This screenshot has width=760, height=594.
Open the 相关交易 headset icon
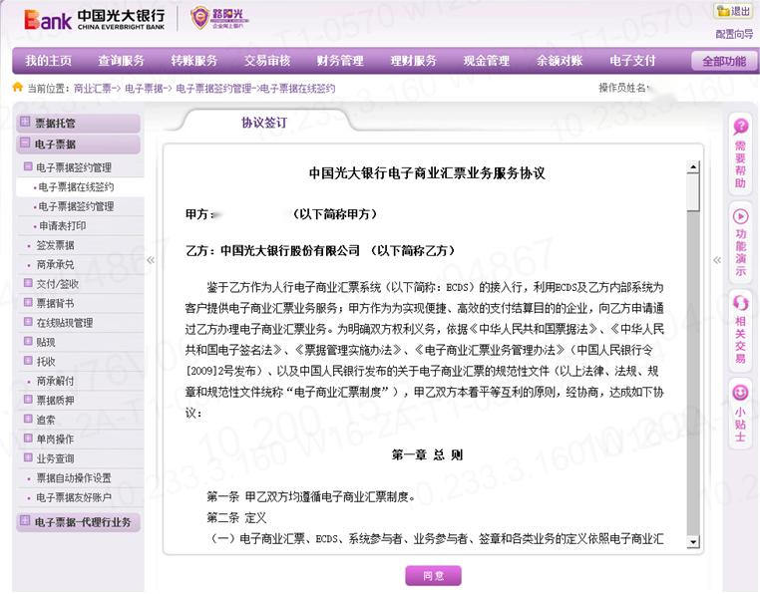point(740,303)
